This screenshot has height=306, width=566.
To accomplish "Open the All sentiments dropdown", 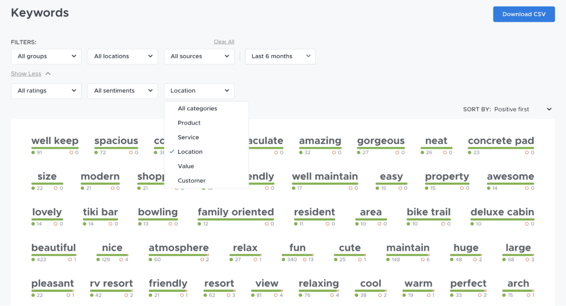I will (x=122, y=91).
